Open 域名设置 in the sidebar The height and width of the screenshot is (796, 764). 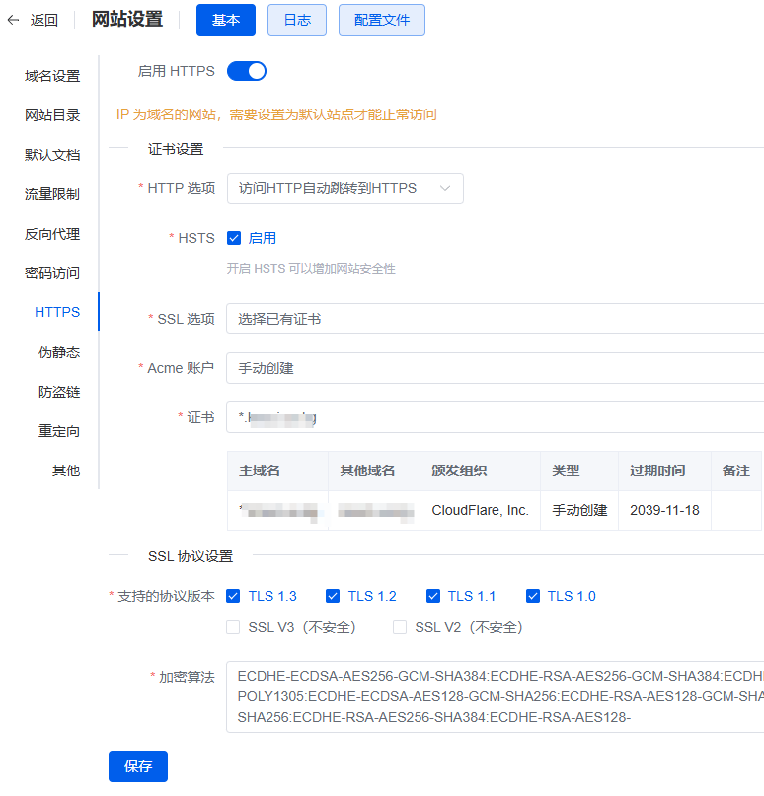click(52, 76)
